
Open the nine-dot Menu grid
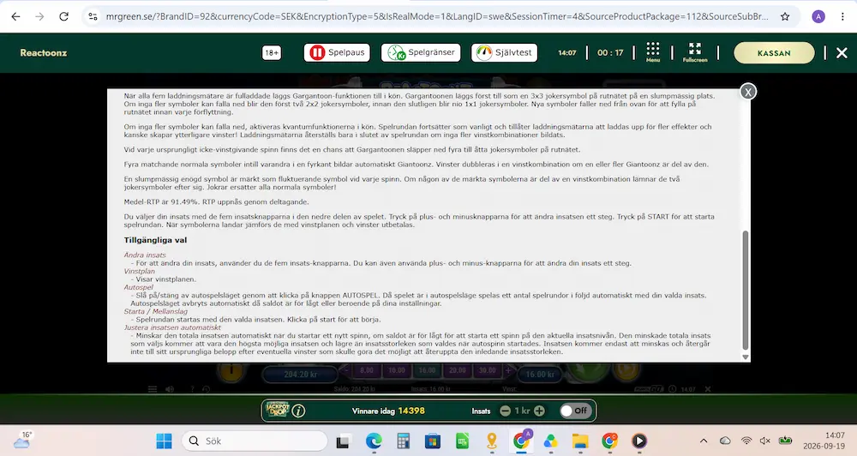(652, 52)
